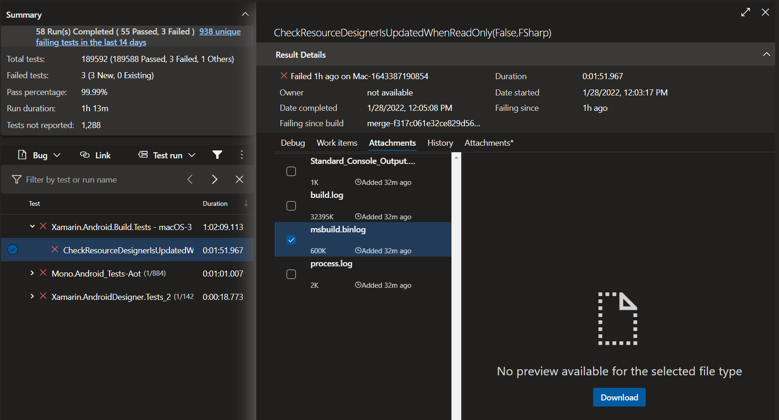
Task: Click the Tests not reported value 1,288
Action: pyautogui.click(x=91, y=125)
